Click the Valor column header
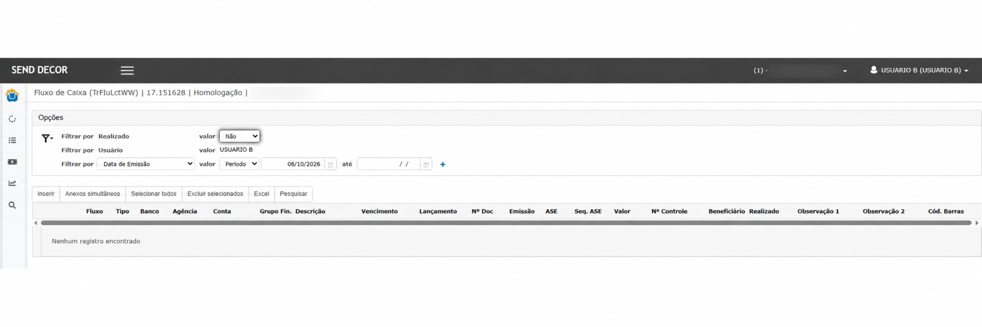 622,211
